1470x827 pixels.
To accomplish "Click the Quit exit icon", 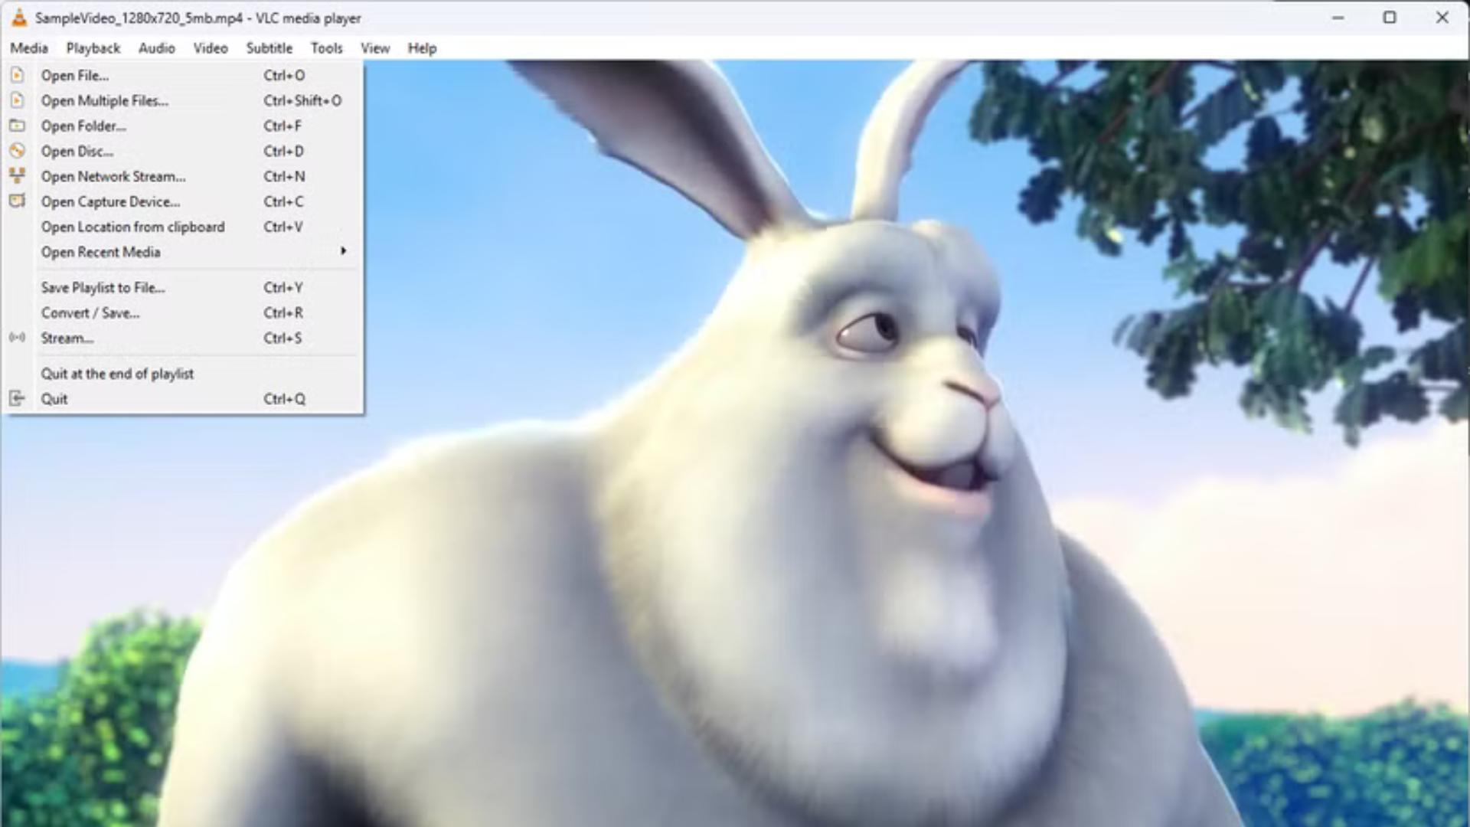I will point(17,398).
